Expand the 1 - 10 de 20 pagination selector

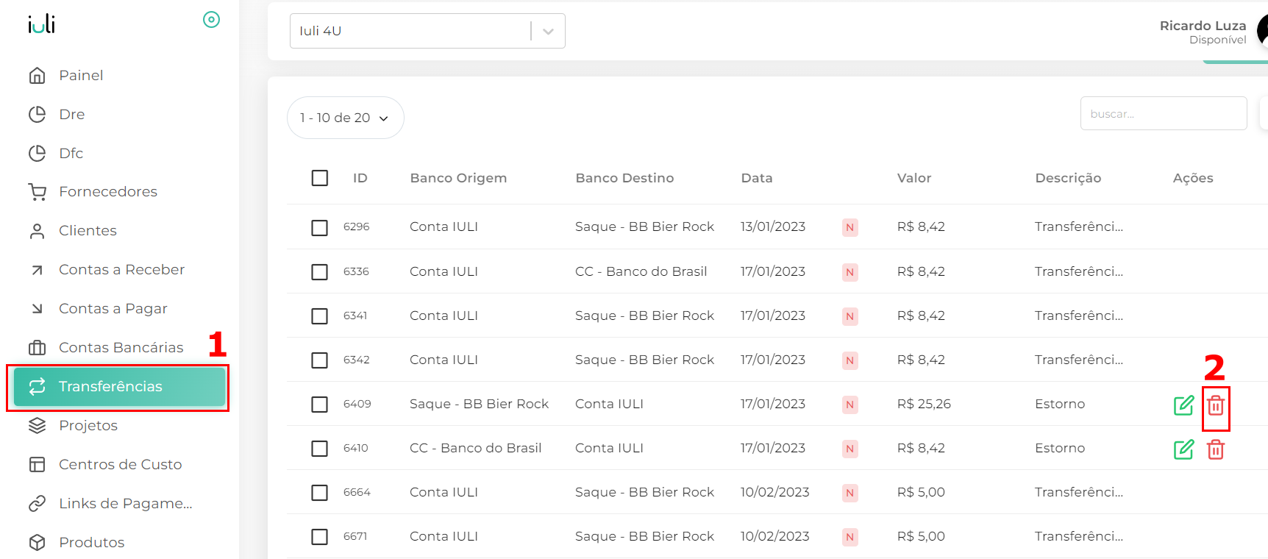click(x=345, y=118)
